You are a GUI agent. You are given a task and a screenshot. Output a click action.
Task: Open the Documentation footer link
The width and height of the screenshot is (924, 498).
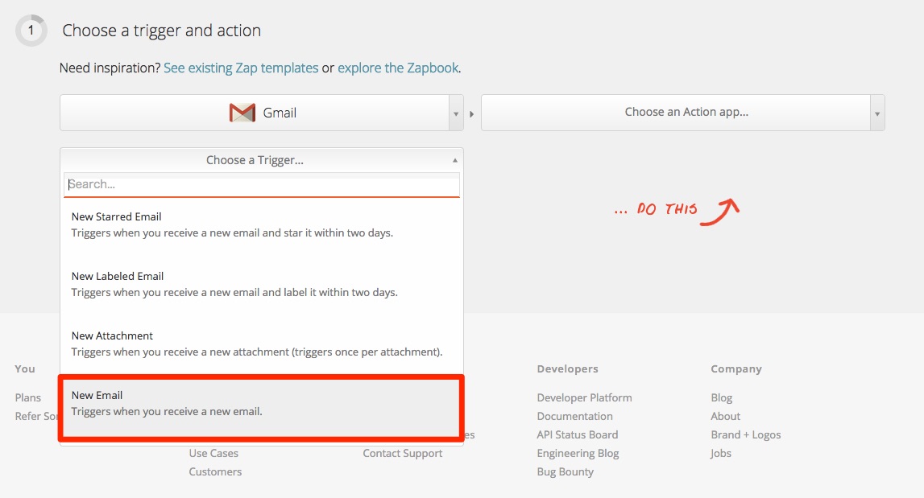click(574, 416)
